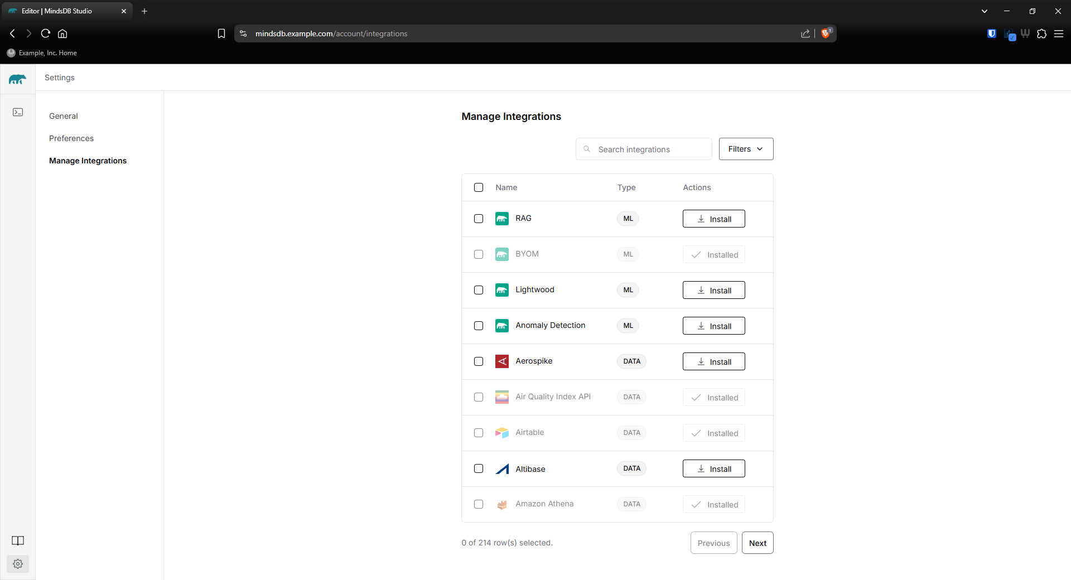Screen dimensions: 1071x580
Task: Click the Altibase blue logo icon
Action: 501,469
